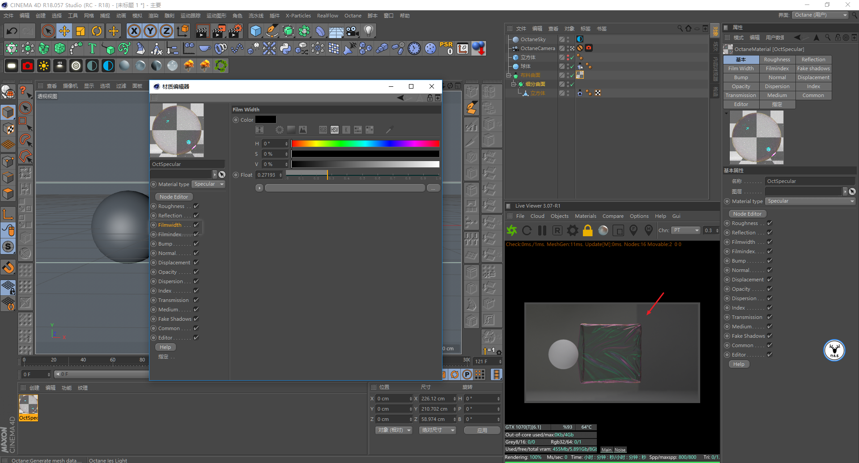Switch color mode to RGB in editor
The width and height of the screenshot is (859, 463).
click(323, 130)
